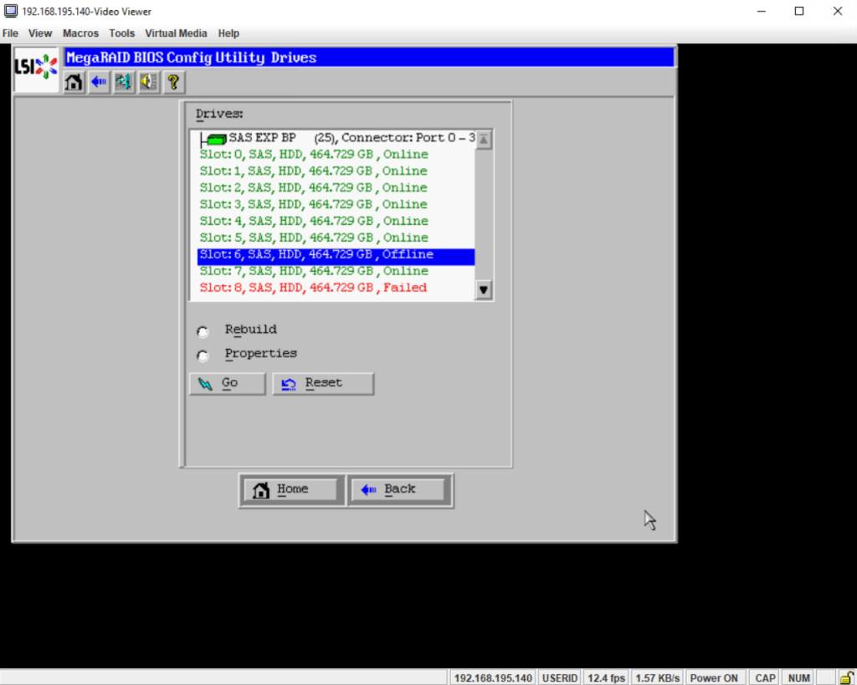The width and height of the screenshot is (857, 685).
Task: Maximize the Video Viewer window
Action: click(x=799, y=11)
